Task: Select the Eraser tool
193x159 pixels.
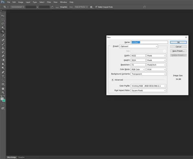Action: pos(3,56)
